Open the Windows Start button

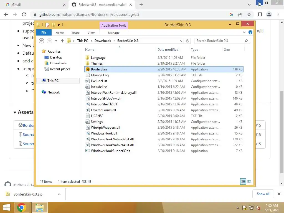[x=7, y=207]
